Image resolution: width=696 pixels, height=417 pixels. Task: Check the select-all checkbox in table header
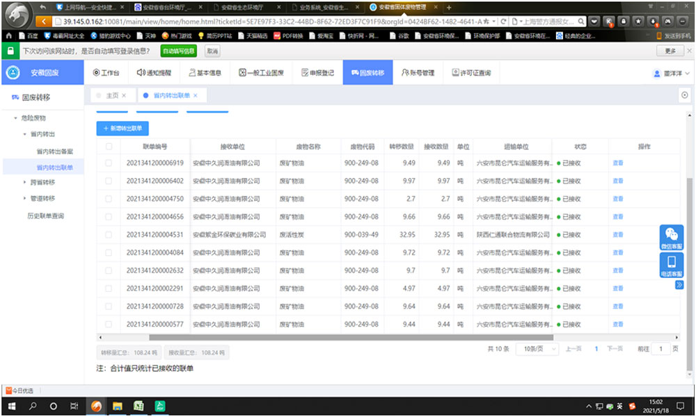point(107,147)
